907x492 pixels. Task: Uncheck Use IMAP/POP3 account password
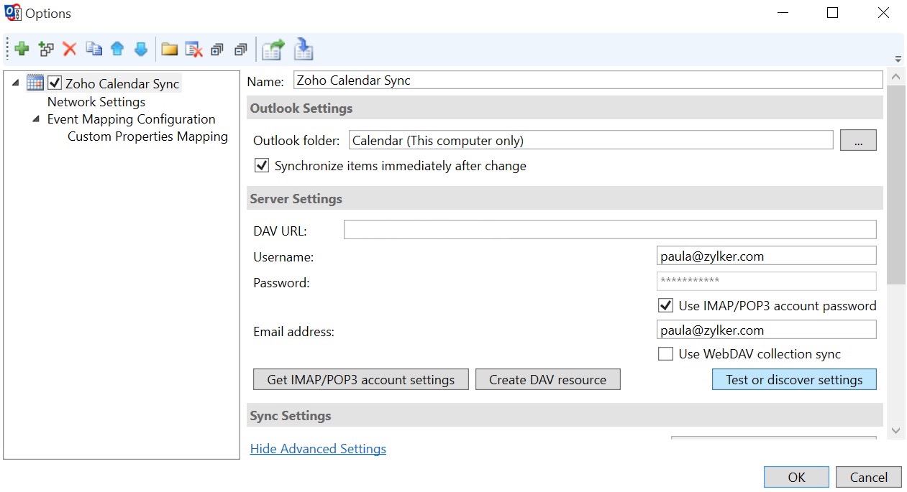click(x=665, y=306)
